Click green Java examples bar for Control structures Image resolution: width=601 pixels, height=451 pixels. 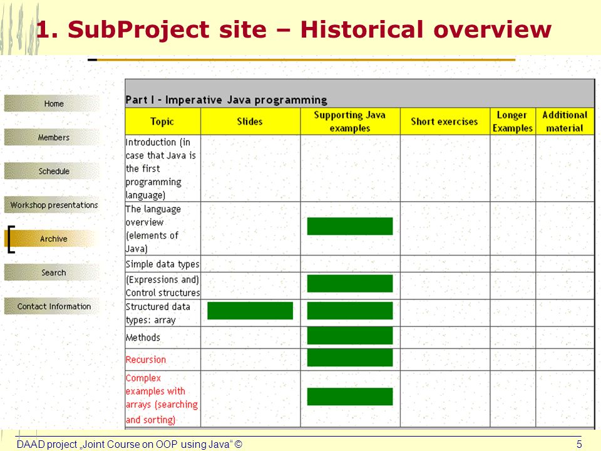click(x=350, y=283)
